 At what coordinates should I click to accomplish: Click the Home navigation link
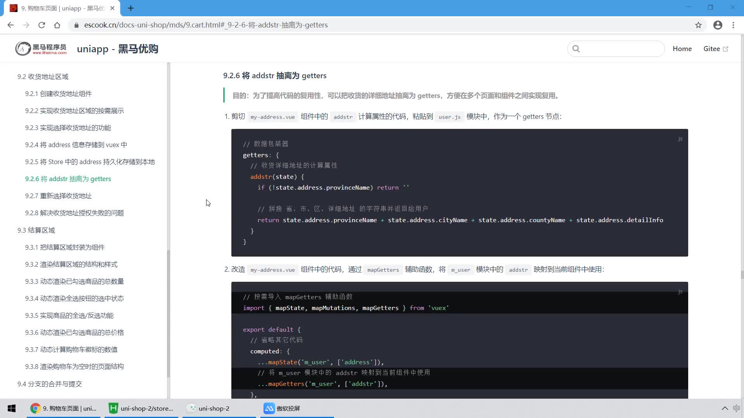682,48
